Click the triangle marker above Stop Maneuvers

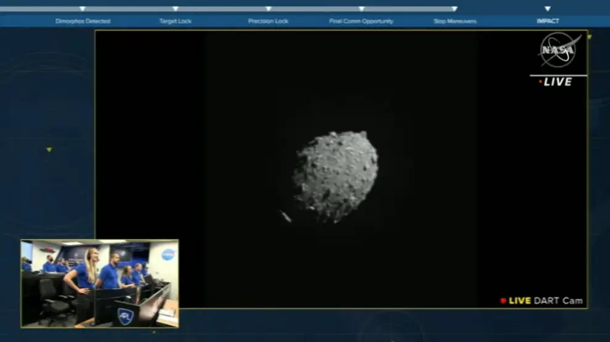tap(455, 9)
